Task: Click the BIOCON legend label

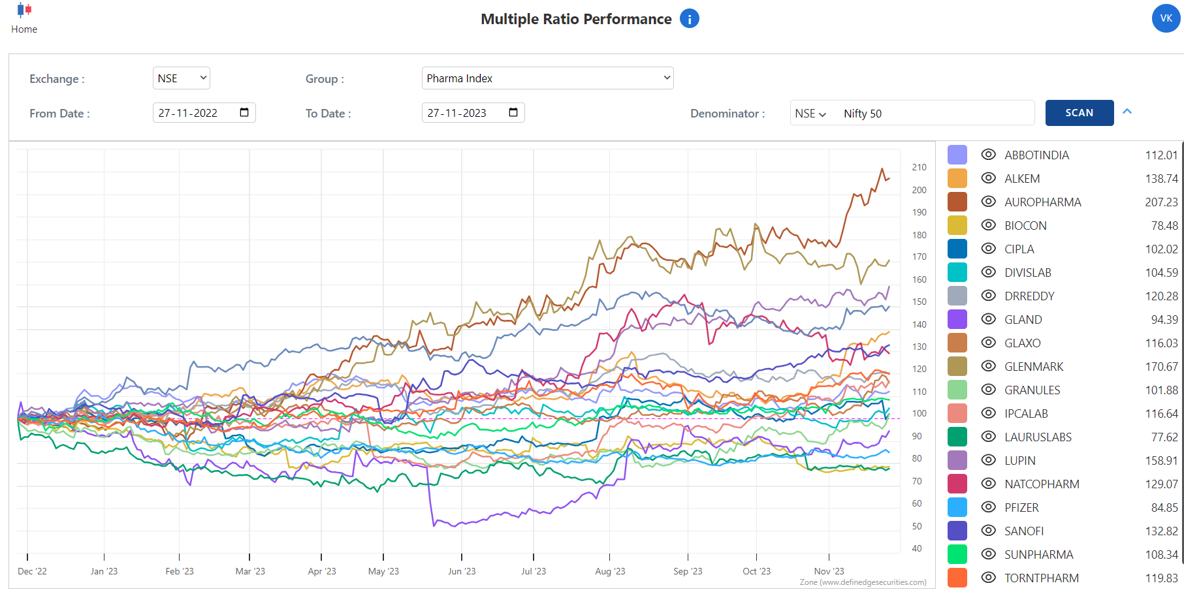Action: [x=1025, y=226]
